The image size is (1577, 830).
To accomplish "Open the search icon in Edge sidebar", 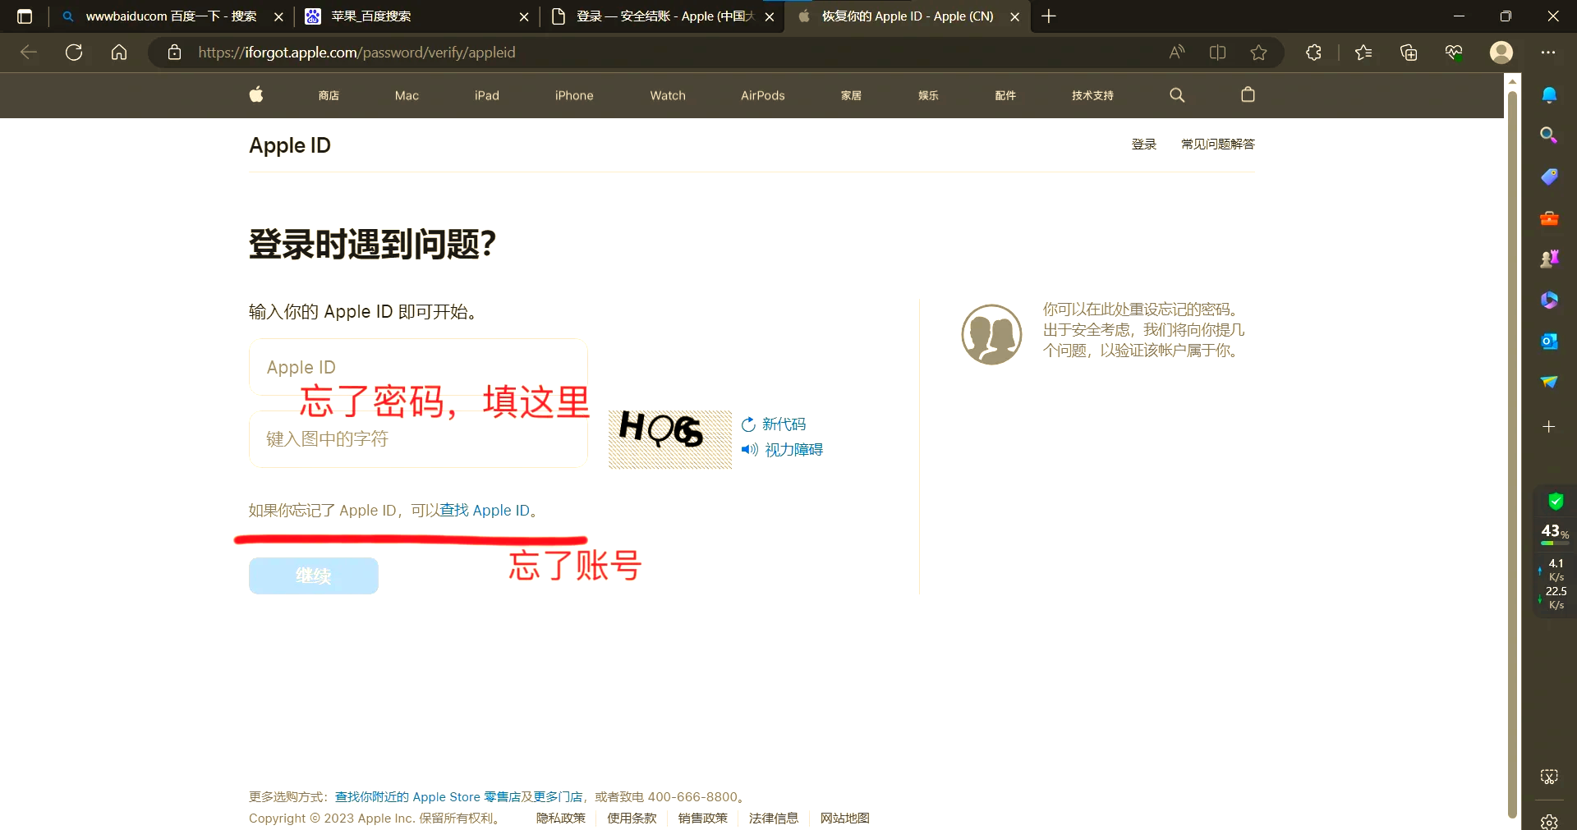I will [x=1550, y=135].
